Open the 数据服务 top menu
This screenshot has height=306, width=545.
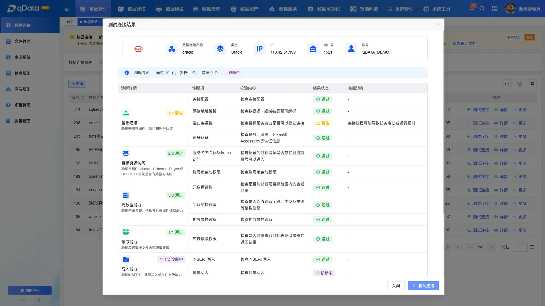pos(283,9)
